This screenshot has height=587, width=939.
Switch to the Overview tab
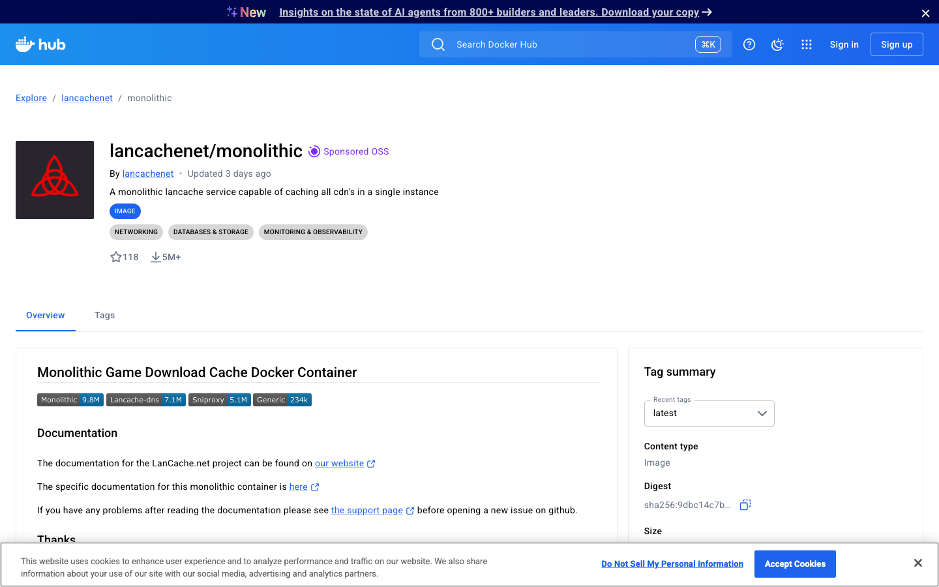point(46,315)
